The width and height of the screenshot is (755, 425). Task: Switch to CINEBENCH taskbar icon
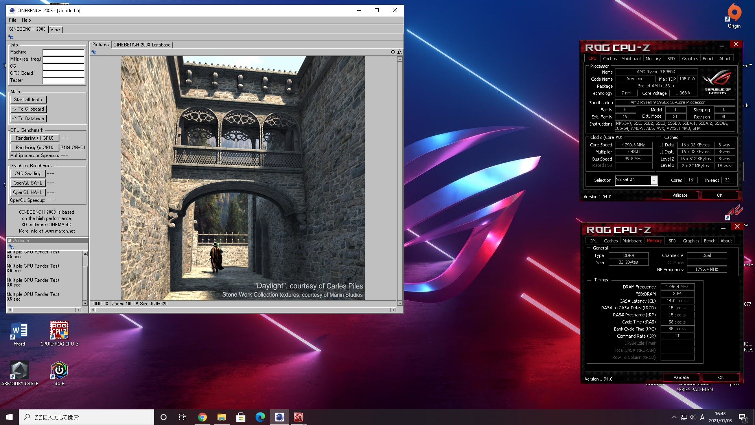tap(279, 417)
